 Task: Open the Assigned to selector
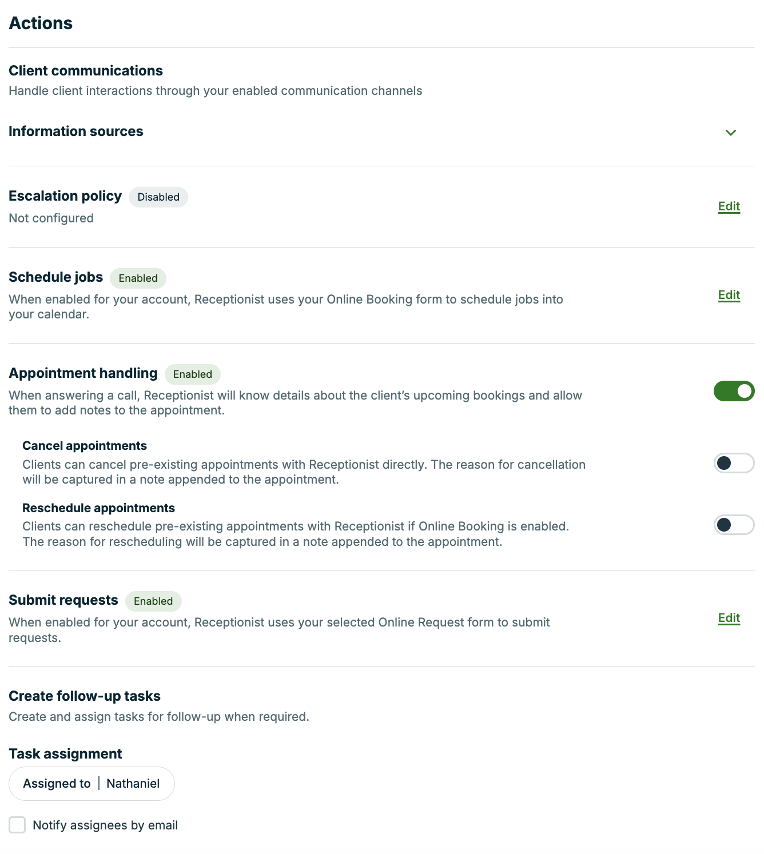point(91,783)
